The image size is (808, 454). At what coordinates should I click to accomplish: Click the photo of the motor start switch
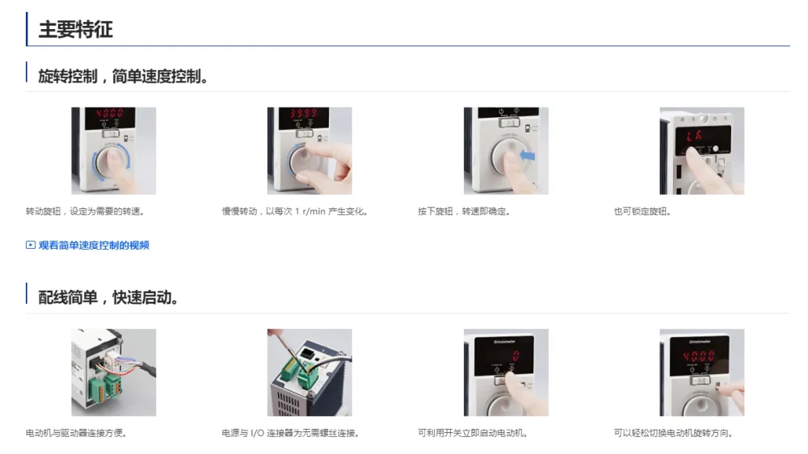506,372
